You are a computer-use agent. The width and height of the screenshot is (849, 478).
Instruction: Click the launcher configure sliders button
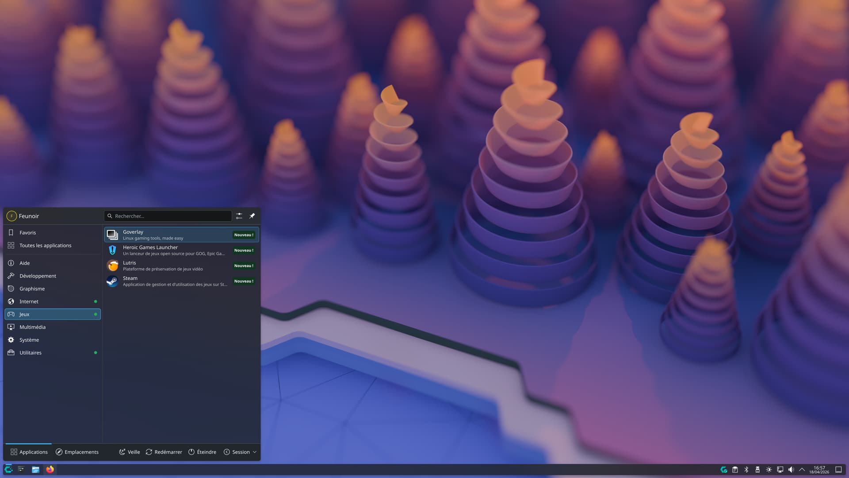pyautogui.click(x=239, y=216)
